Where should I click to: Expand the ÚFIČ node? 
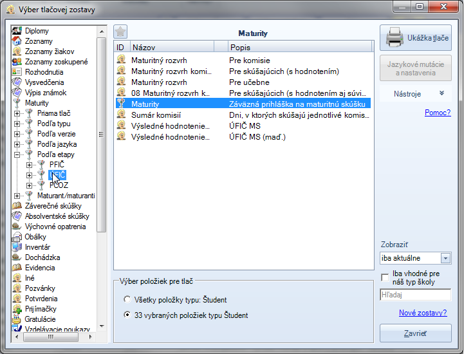coord(29,175)
